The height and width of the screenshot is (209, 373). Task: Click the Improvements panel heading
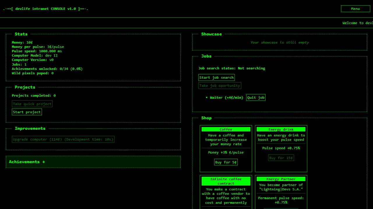click(30, 128)
